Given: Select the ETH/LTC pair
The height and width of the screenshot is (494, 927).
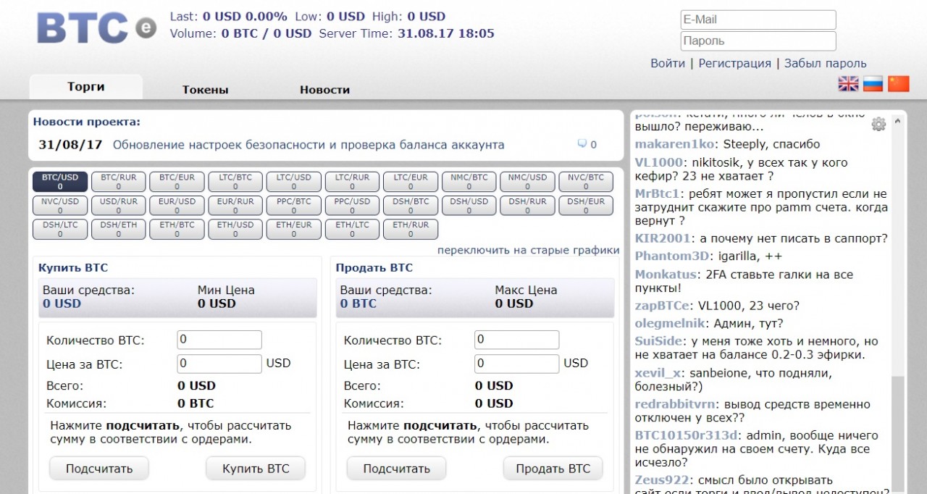Looking at the screenshot, I should [x=352, y=229].
